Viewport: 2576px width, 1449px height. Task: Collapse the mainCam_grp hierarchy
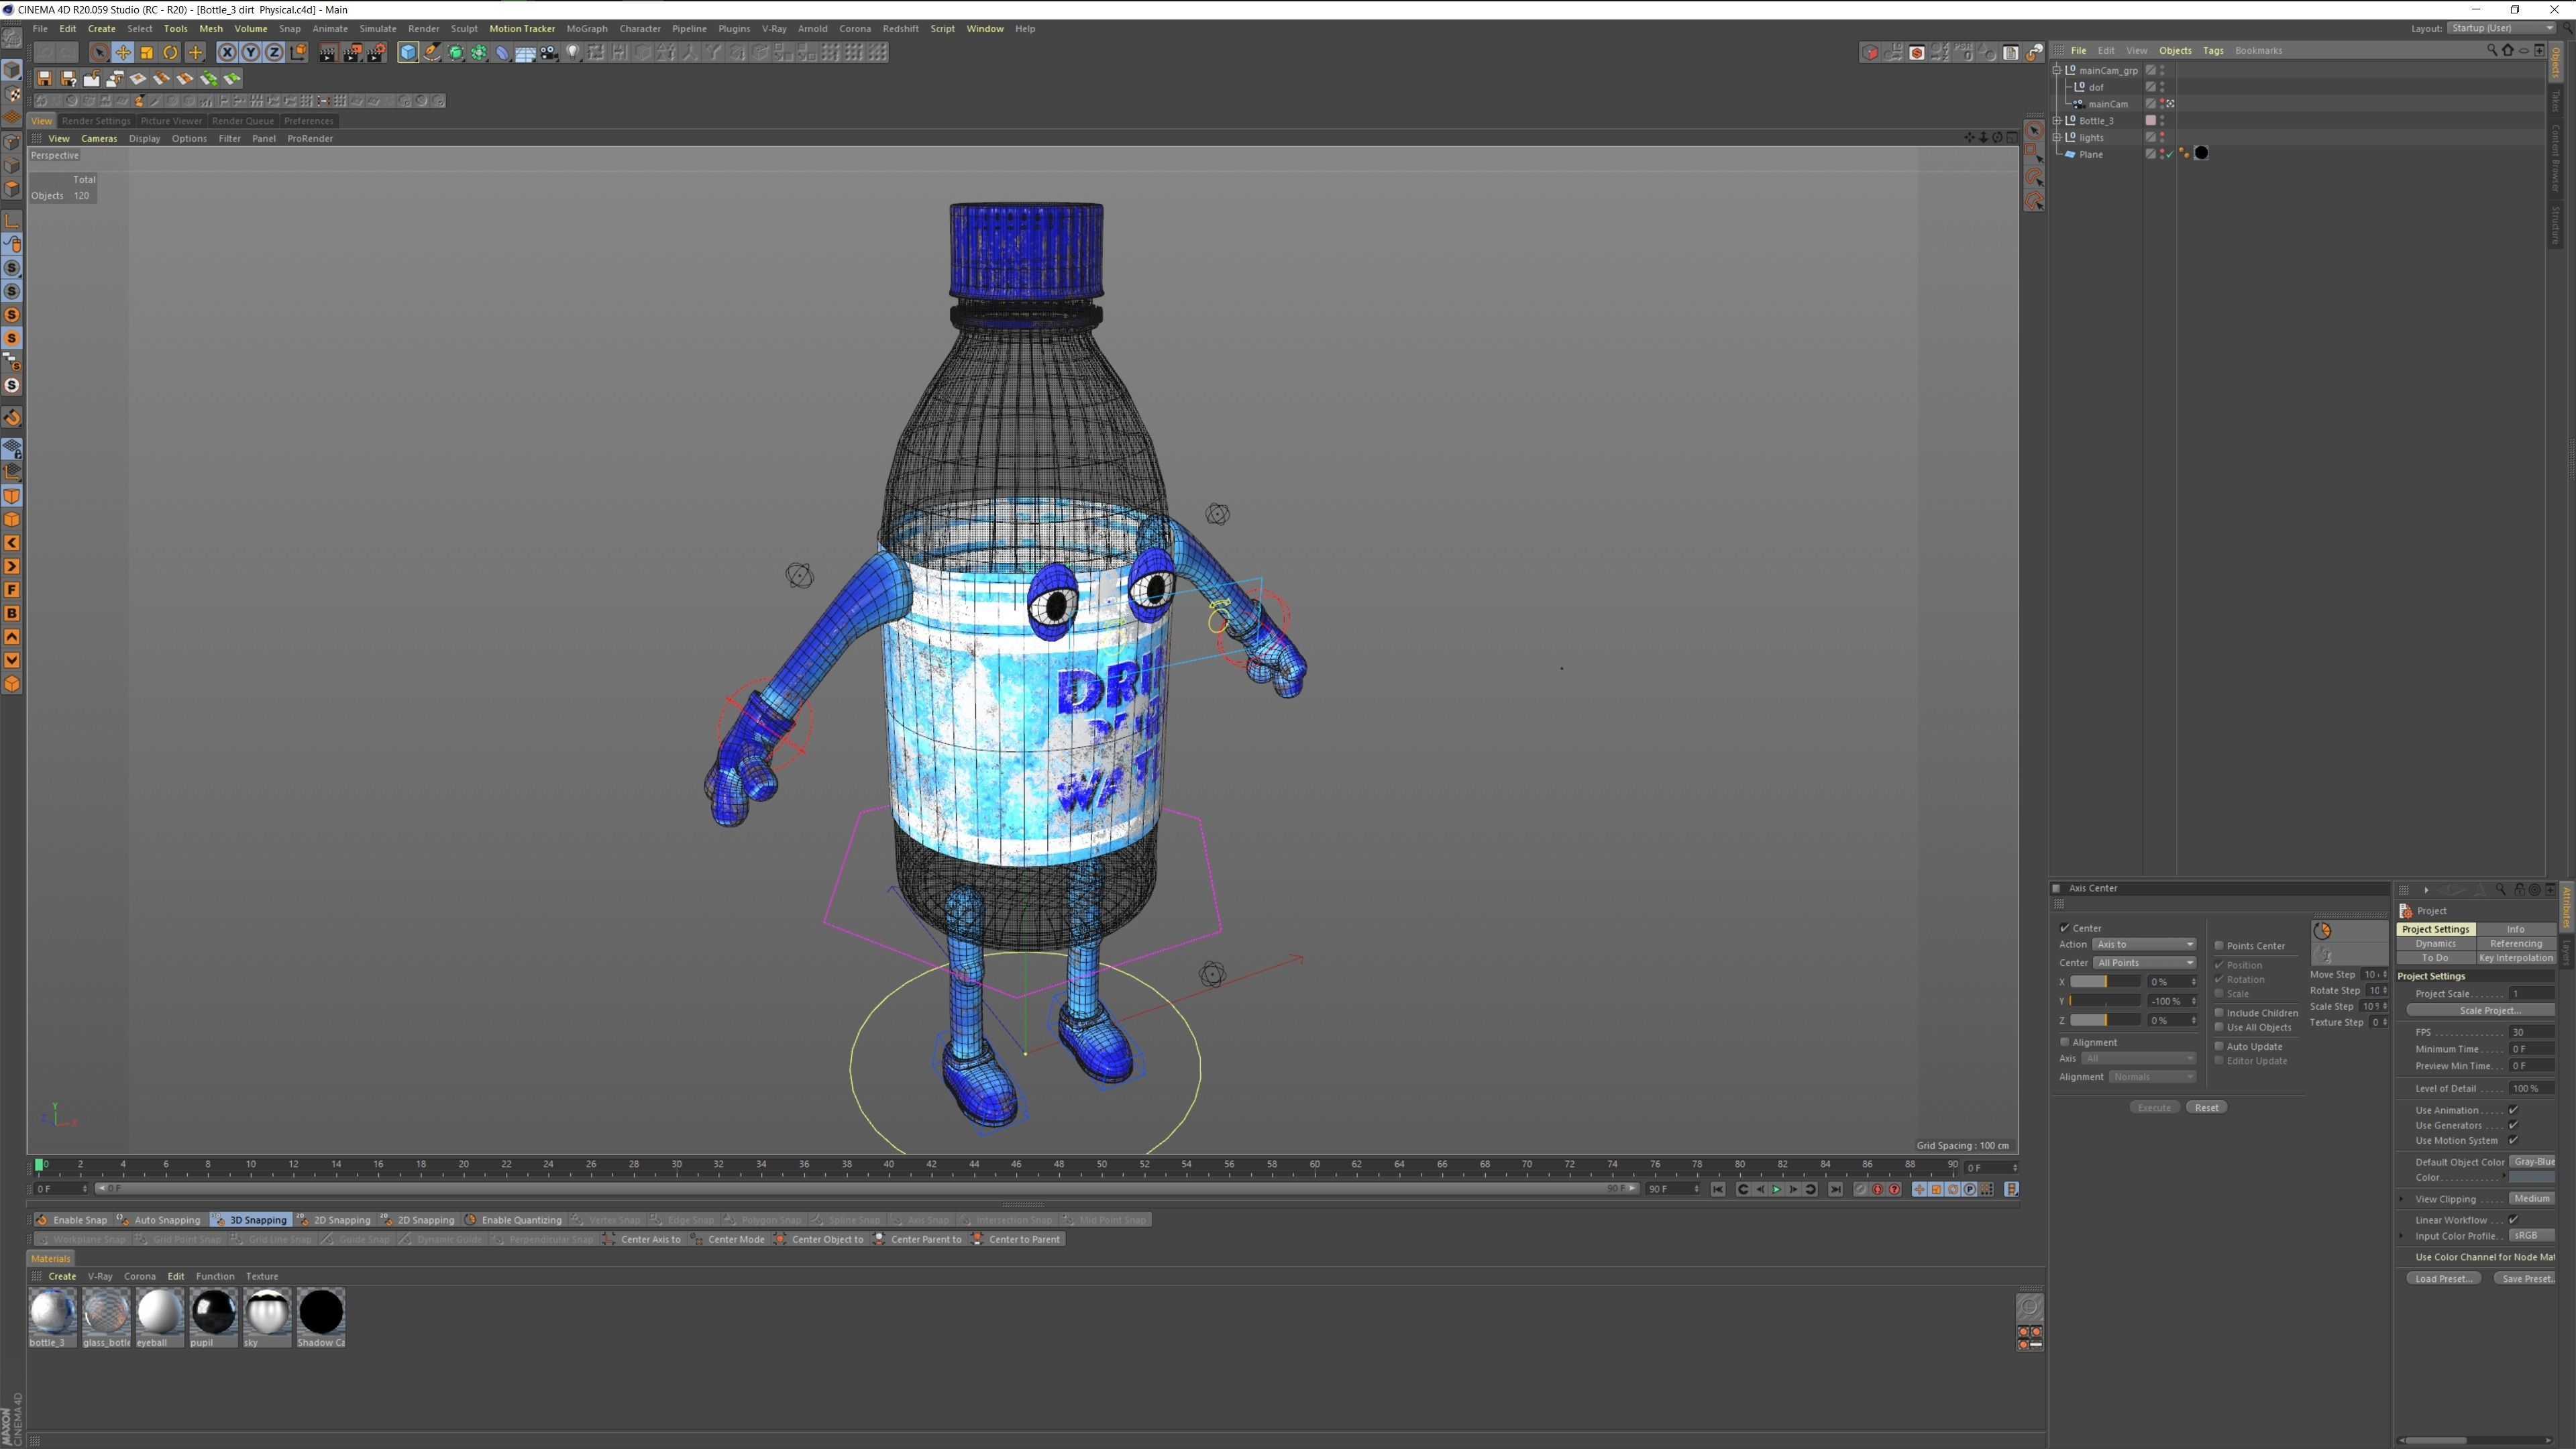tap(2058, 70)
